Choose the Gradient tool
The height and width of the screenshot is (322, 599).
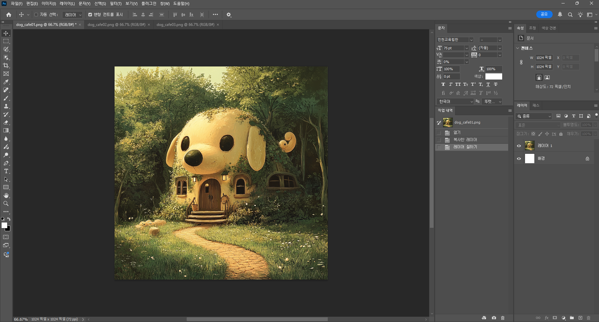6,130
